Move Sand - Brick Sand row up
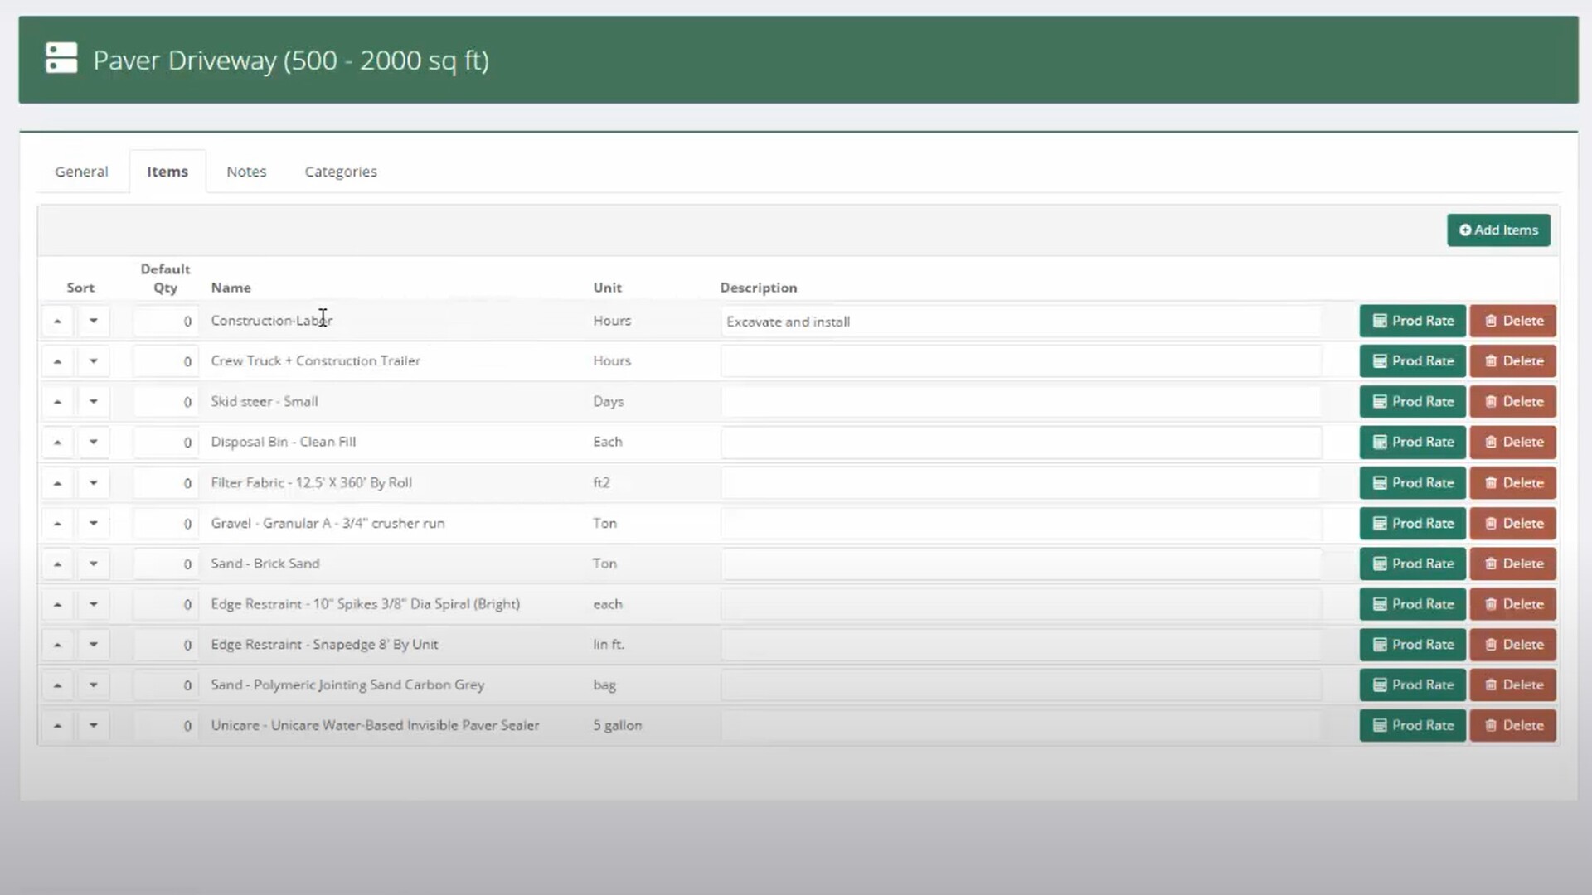Viewport: 1592px width, 895px height. click(x=57, y=564)
